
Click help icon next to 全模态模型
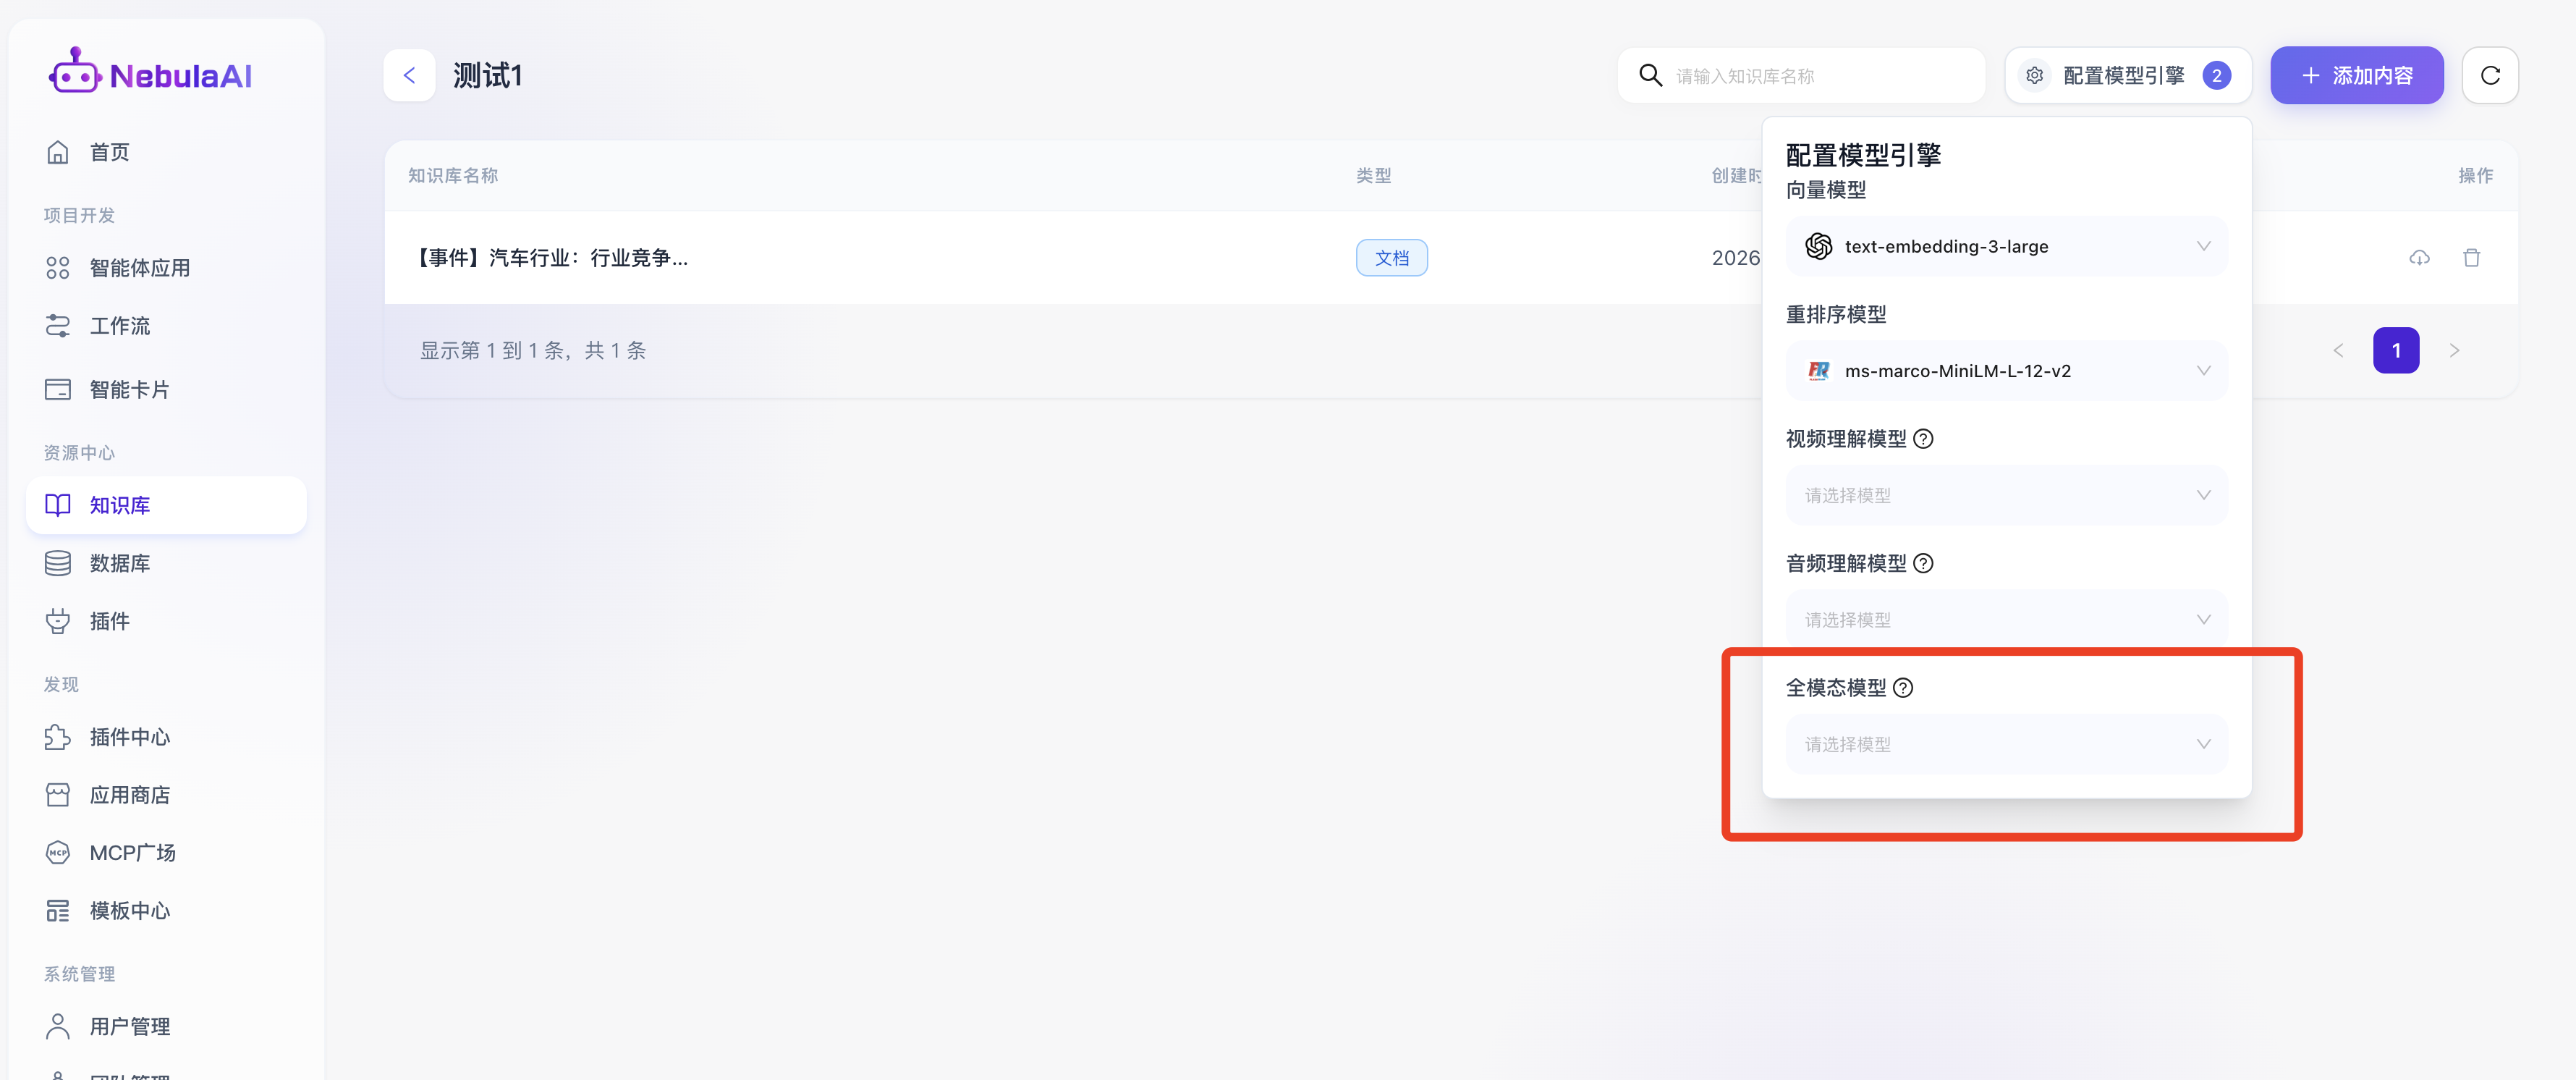click(1903, 688)
